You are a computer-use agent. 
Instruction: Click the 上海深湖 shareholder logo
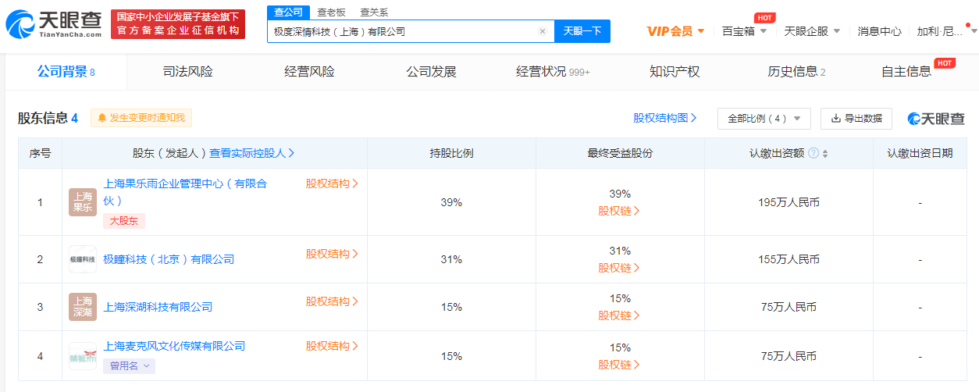coord(83,307)
